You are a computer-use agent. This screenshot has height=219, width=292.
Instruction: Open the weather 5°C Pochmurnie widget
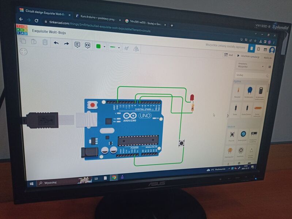216,170
